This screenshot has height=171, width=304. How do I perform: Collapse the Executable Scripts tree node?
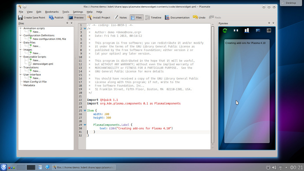20,57
